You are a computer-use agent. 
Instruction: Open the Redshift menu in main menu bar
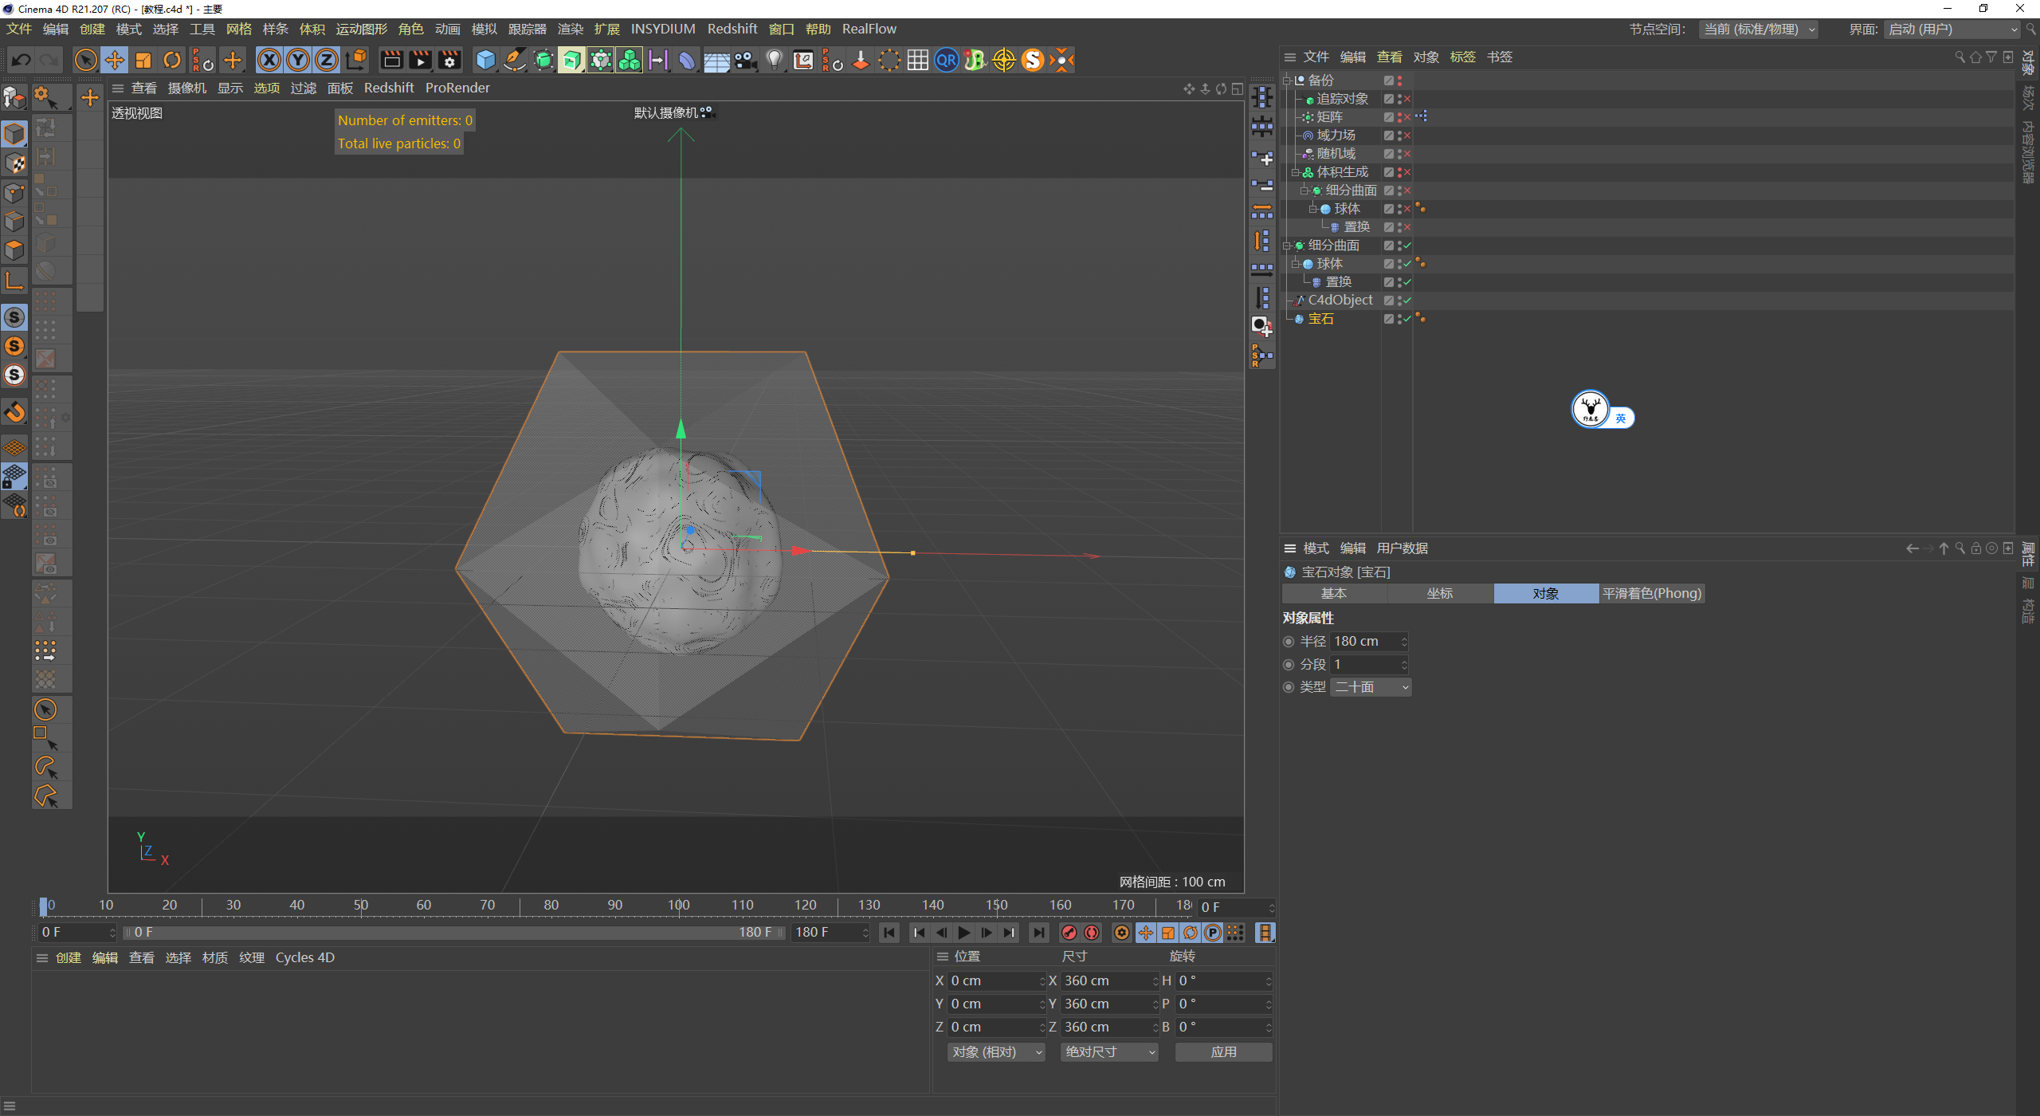click(732, 29)
